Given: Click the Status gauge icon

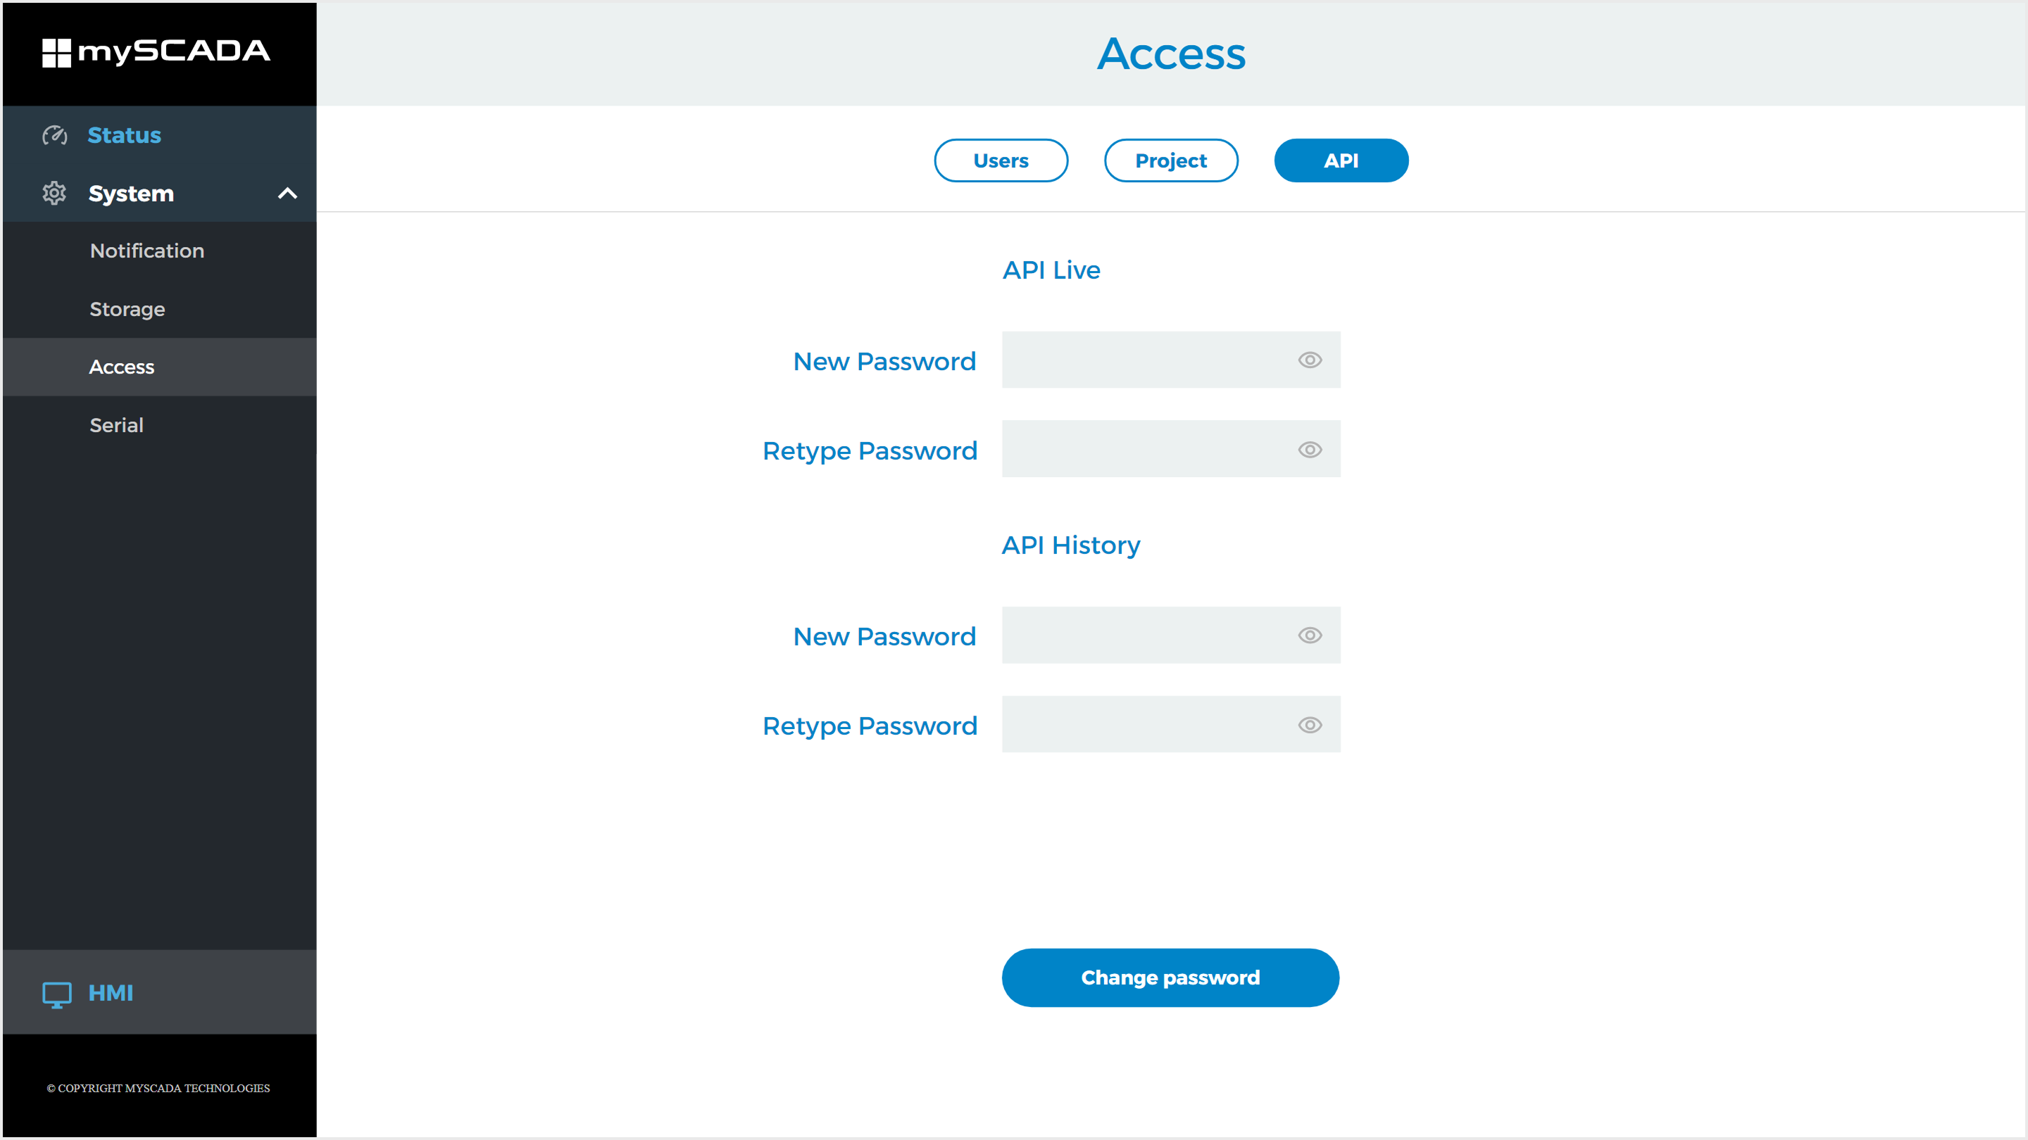Looking at the screenshot, I should [x=54, y=135].
